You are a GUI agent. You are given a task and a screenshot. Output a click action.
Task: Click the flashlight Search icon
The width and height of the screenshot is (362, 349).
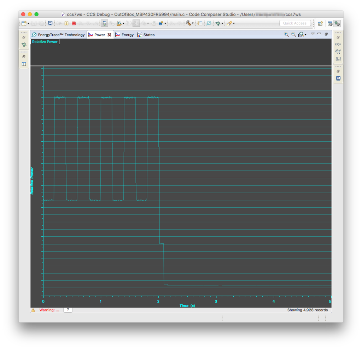pyautogui.click(x=229, y=23)
